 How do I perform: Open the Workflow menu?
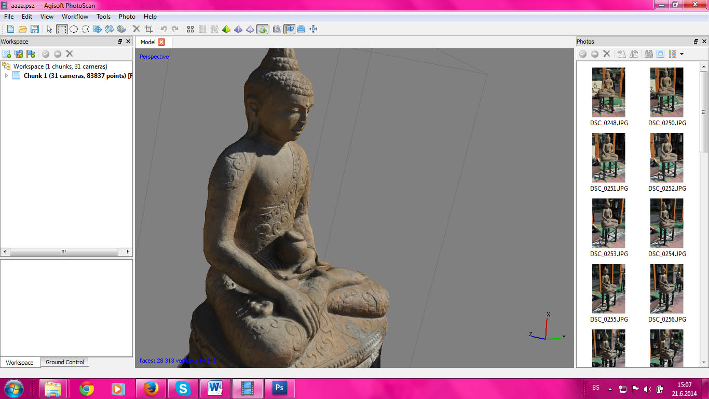point(75,17)
